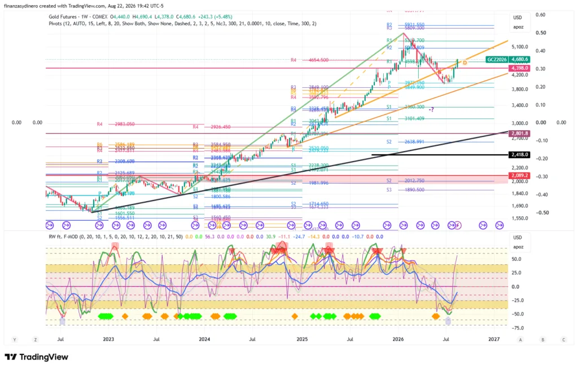Viewport: 578px width, 369px height.
Task: Click the 1,840.0 price axis value
Action: click(x=520, y=193)
